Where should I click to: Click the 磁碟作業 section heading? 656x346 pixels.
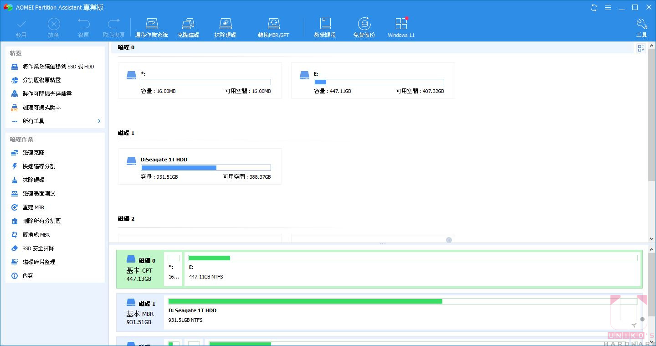[x=22, y=139]
